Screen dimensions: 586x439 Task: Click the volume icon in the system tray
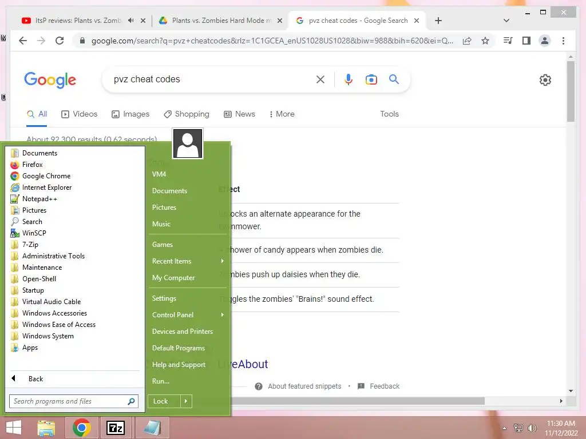pos(532,428)
